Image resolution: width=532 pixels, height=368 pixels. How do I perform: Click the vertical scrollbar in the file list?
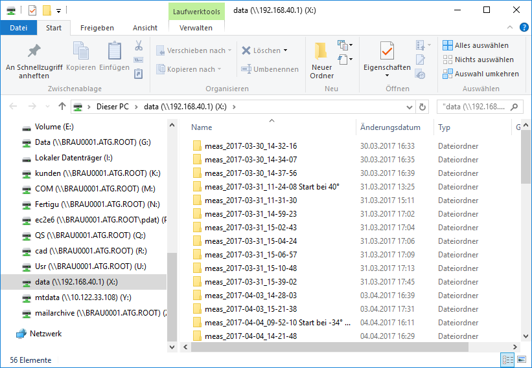point(526,156)
